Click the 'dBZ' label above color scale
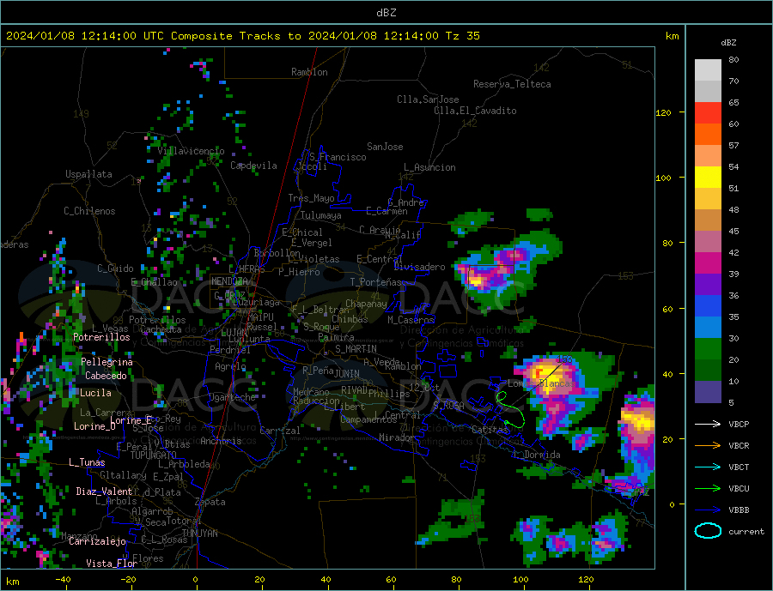The height and width of the screenshot is (591, 773). pos(728,43)
